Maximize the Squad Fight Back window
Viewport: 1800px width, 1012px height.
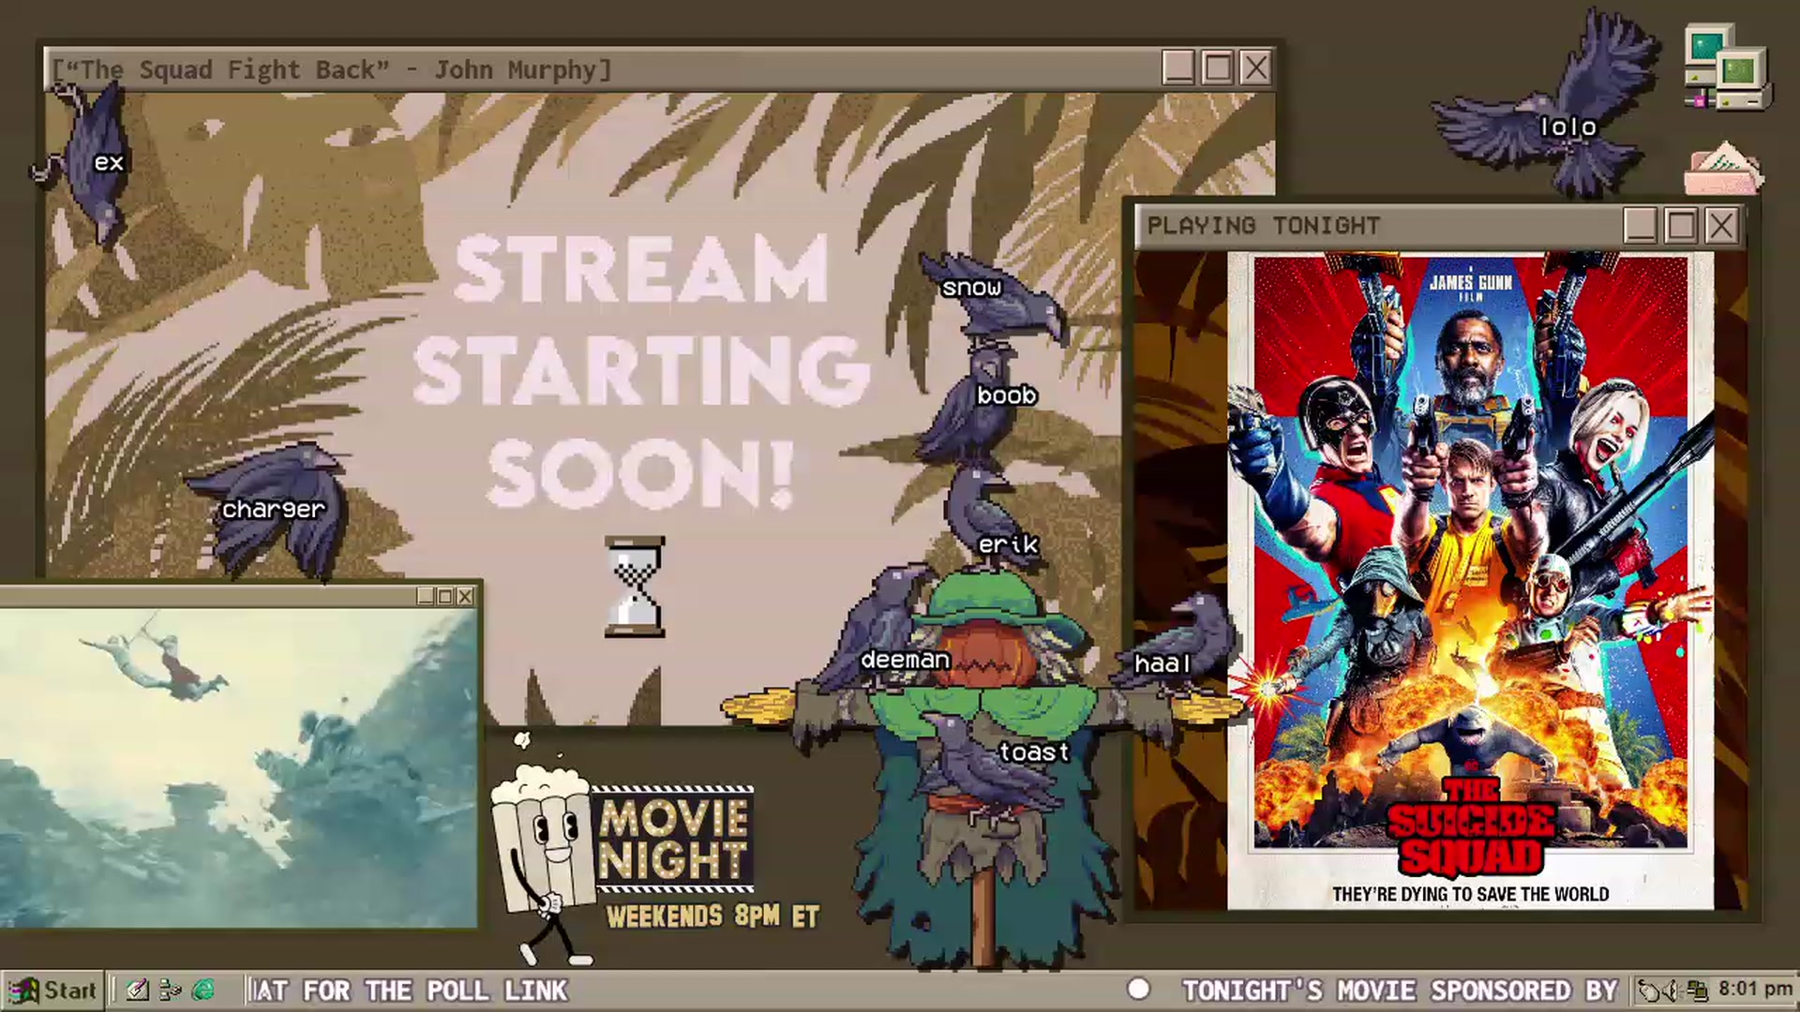1218,67
